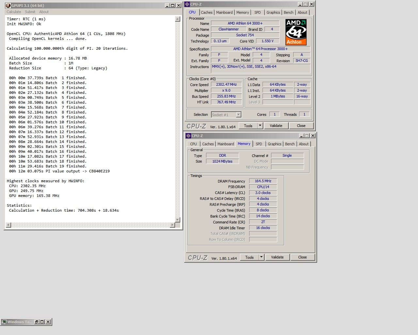Click the Bus Speed value 255.83 MHz
The height and width of the screenshot is (335, 418).
coord(226,96)
